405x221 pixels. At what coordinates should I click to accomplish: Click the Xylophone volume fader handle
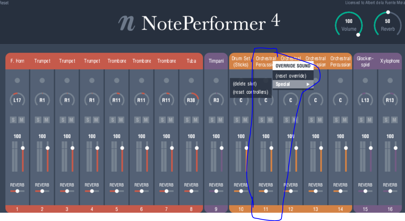coord(395,148)
